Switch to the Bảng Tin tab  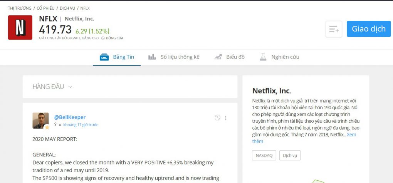pos(117,57)
